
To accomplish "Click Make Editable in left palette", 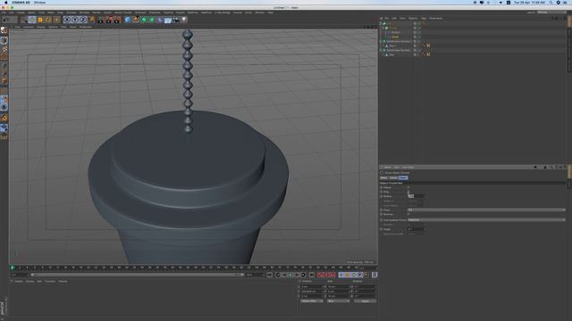I will [x=4, y=30].
